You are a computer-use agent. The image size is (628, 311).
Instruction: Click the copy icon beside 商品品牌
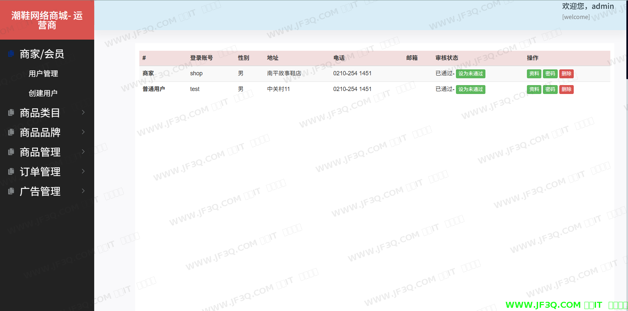(x=11, y=132)
